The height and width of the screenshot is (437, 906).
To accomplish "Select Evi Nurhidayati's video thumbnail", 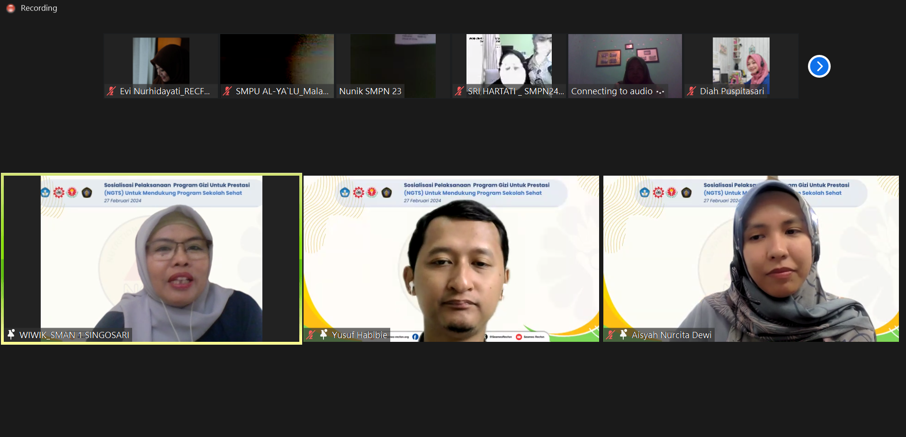I will pyautogui.click(x=161, y=61).
